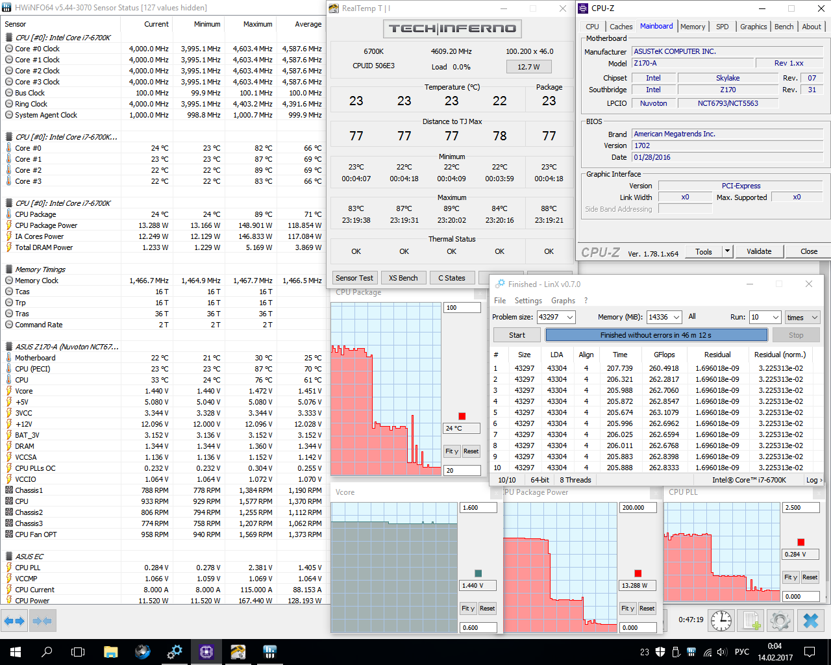Switch to the purple chip app on taskbar
Image resolution: width=831 pixels, height=665 pixels.
click(x=206, y=652)
